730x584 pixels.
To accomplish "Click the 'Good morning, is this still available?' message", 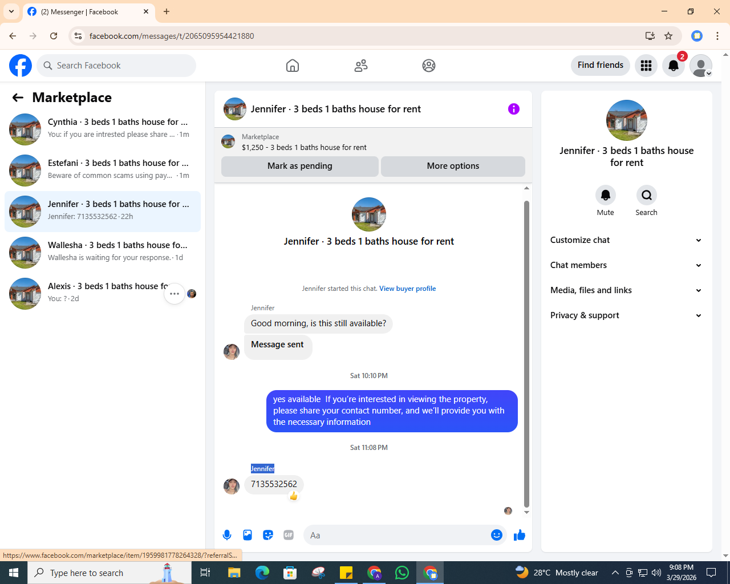I will [x=318, y=323].
